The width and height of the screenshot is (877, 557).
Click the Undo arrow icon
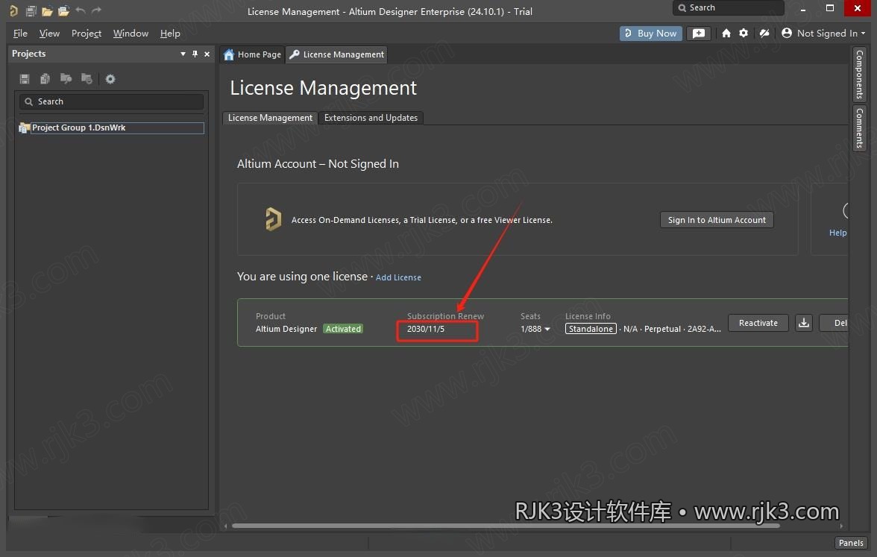pyautogui.click(x=80, y=10)
